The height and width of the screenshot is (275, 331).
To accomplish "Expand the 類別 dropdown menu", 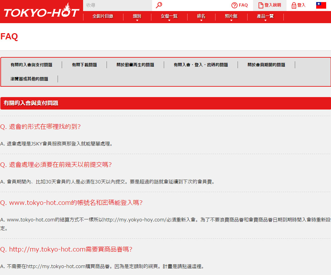I will [137, 17].
